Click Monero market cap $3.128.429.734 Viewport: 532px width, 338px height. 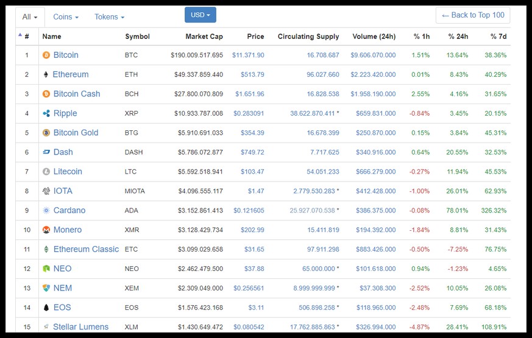pos(200,230)
